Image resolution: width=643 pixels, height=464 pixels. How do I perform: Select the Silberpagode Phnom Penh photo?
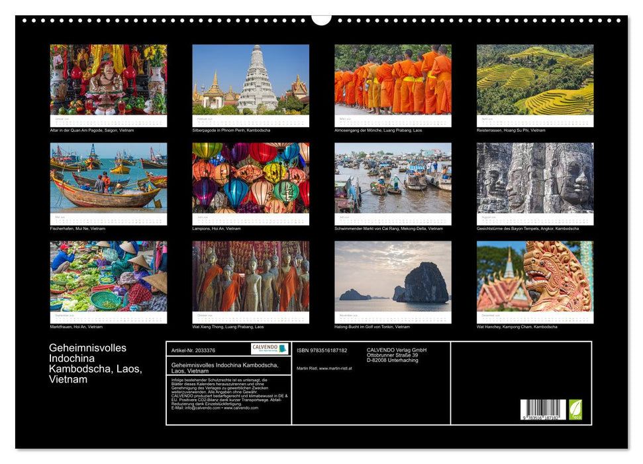[x=250, y=80]
